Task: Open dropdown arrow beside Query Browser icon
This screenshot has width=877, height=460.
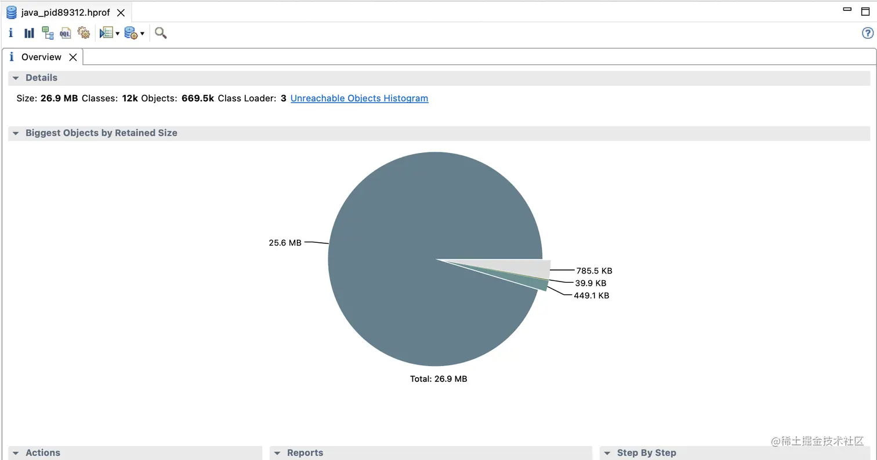Action: [x=142, y=34]
